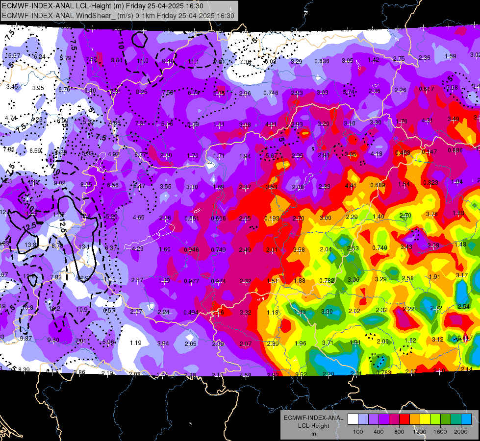Click the legend unit label m
Viewport: 480px width, 441px height.
coord(313,434)
